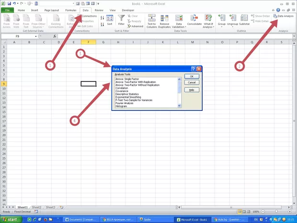Image resolution: width=297 pixels, height=223 pixels.
Task: Click the Subtotal icon
Action: click(x=244, y=20)
